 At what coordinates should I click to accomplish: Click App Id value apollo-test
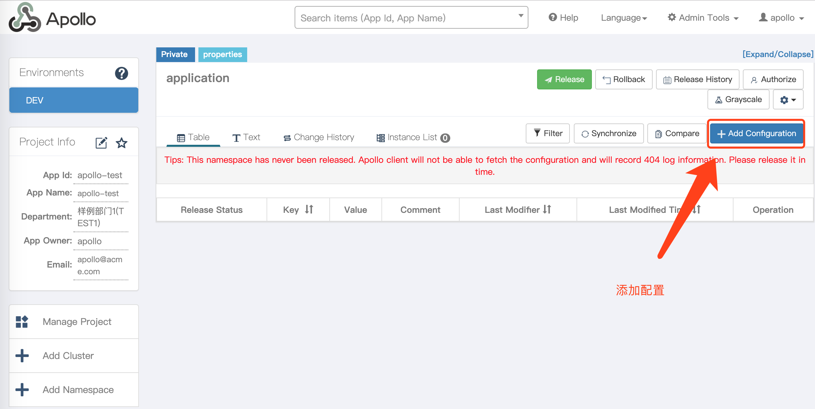tap(100, 175)
